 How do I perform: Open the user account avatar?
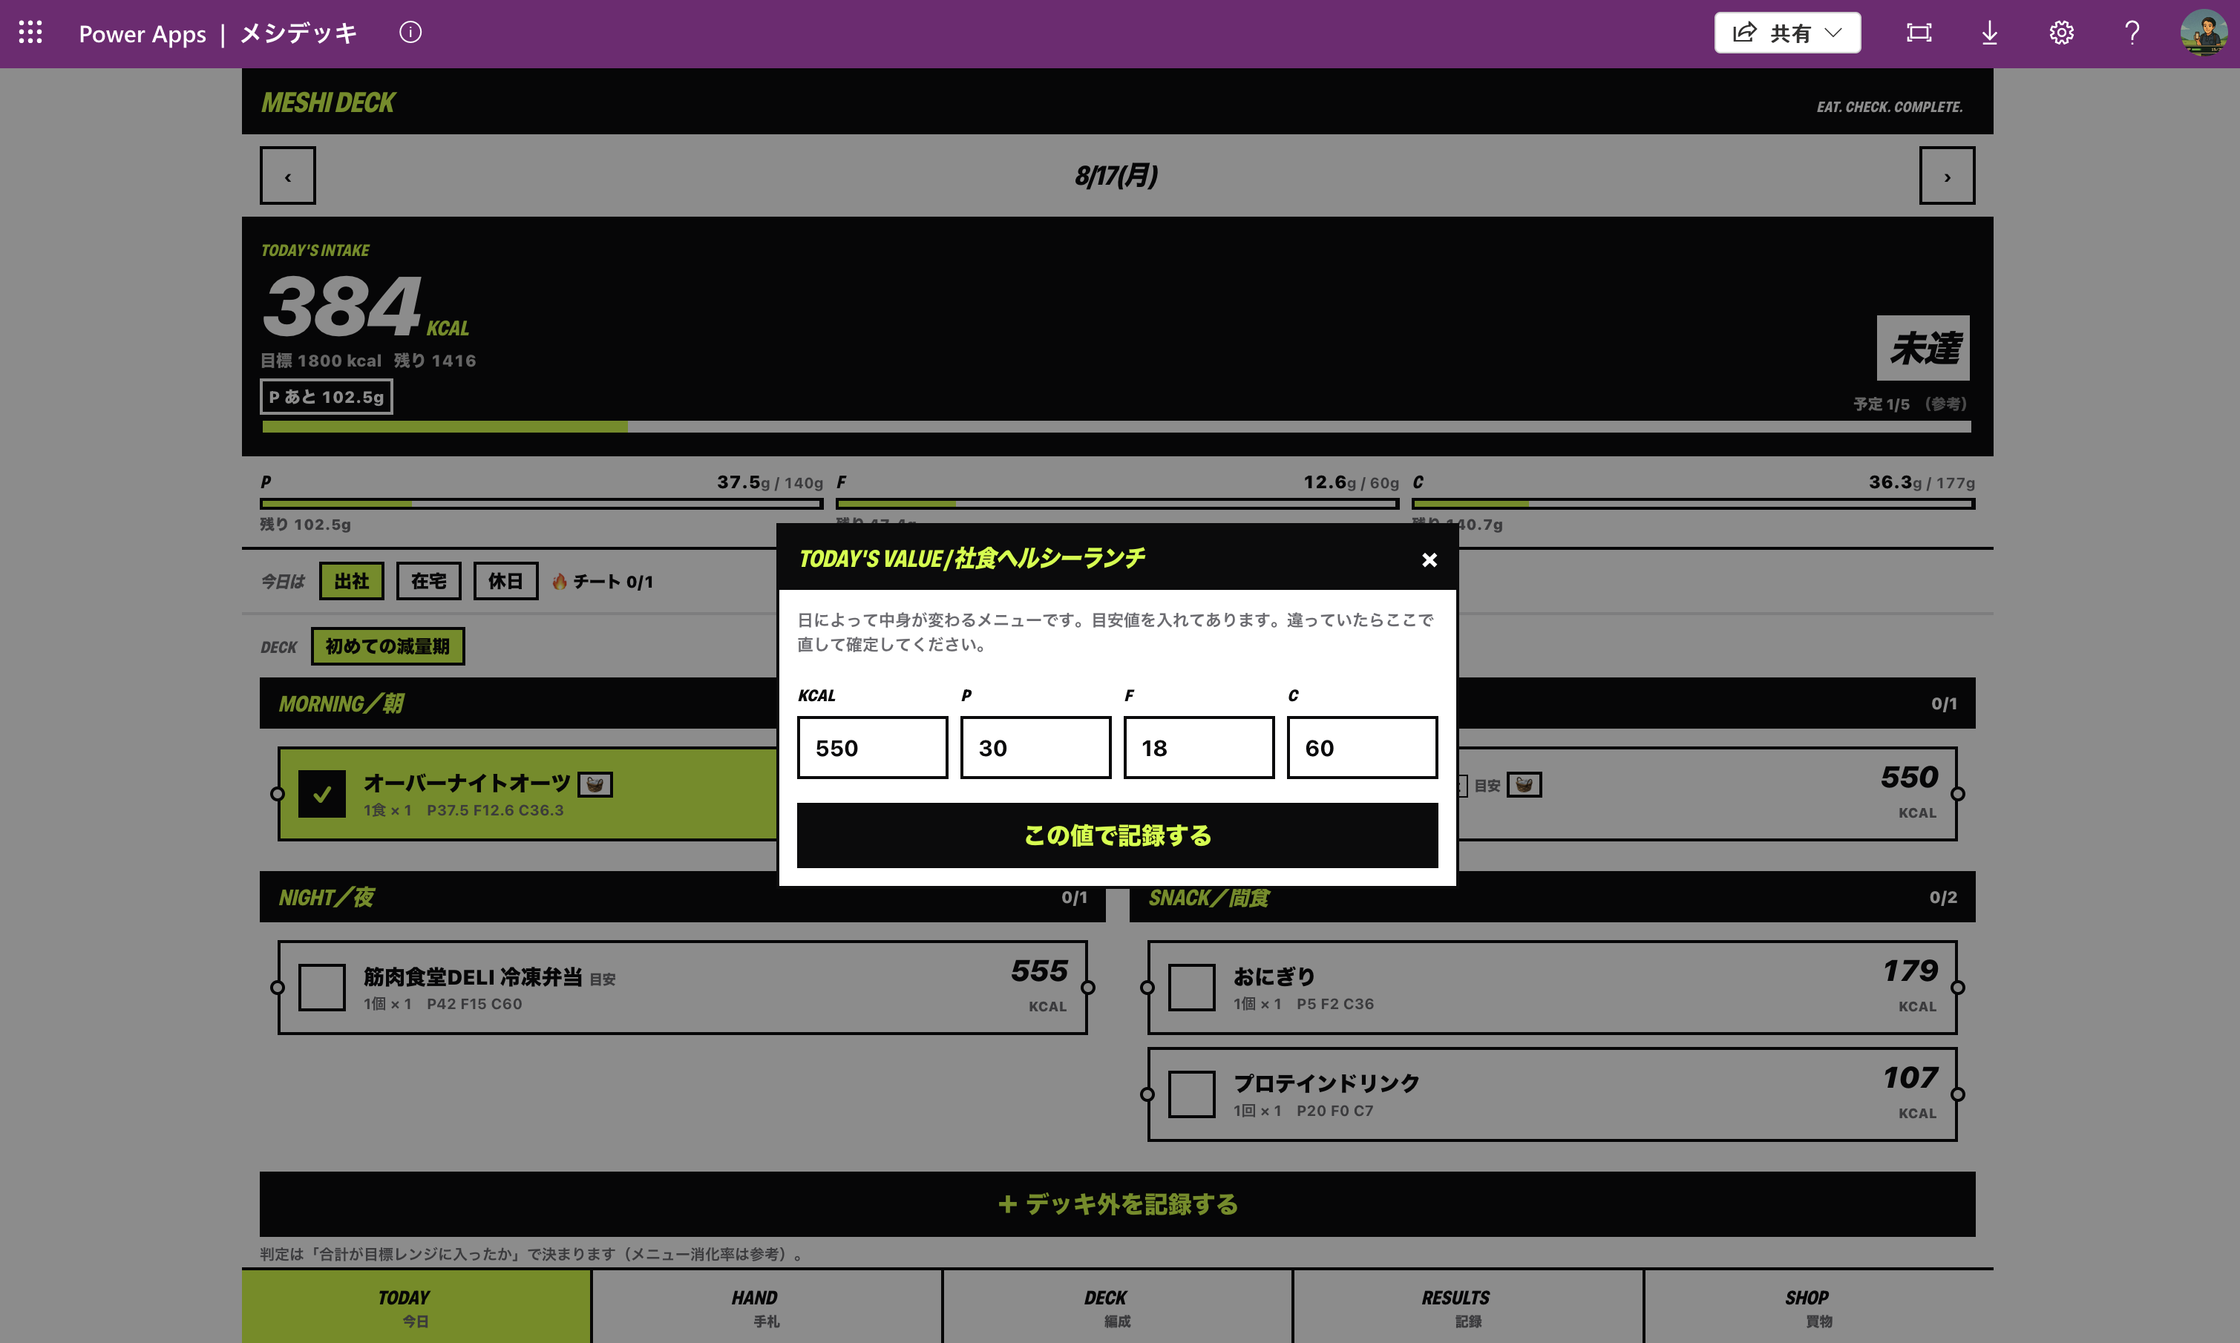(2204, 33)
